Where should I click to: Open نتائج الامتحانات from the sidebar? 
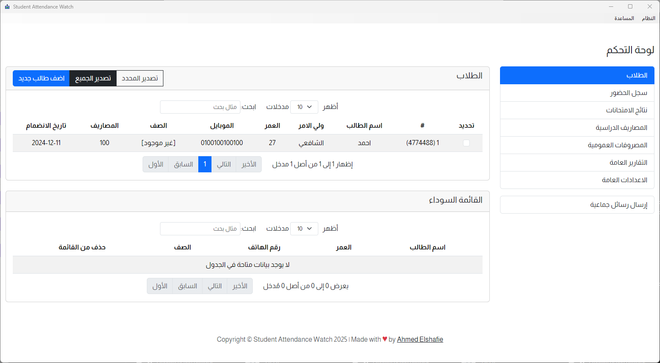tap(577, 110)
